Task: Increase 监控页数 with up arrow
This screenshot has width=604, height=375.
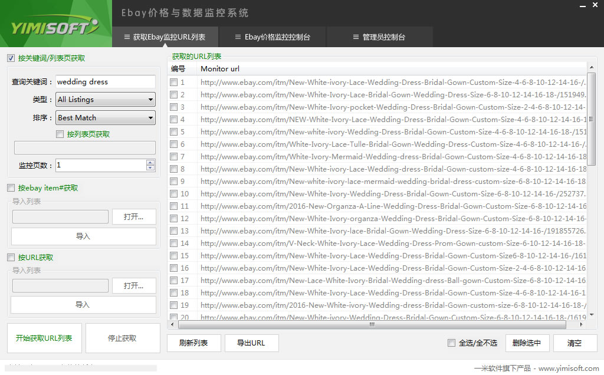Action: pyautogui.click(x=150, y=163)
